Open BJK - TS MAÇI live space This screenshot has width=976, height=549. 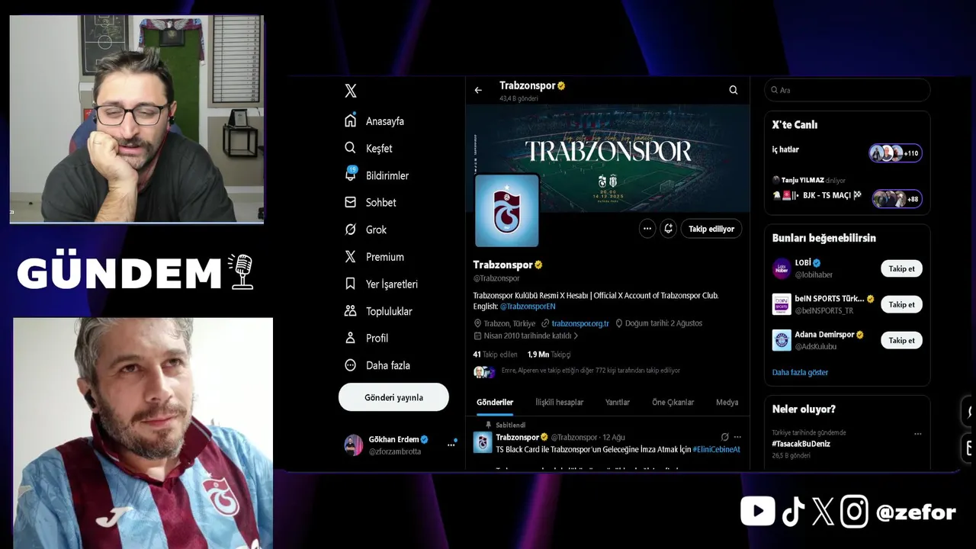[818, 195]
